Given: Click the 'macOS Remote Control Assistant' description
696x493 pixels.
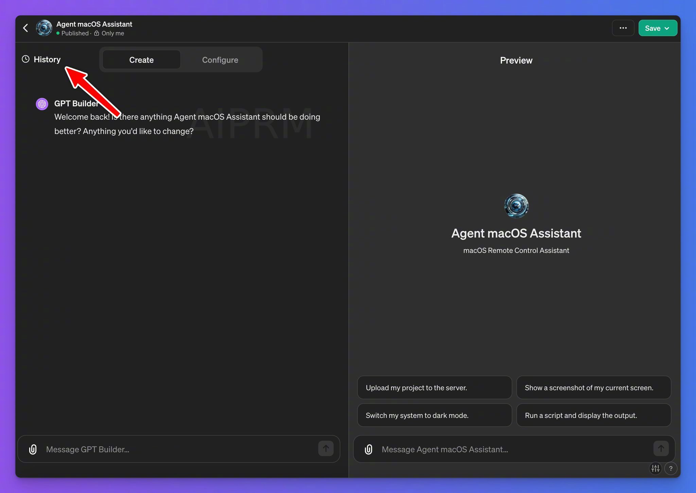Looking at the screenshot, I should [516, 250].
